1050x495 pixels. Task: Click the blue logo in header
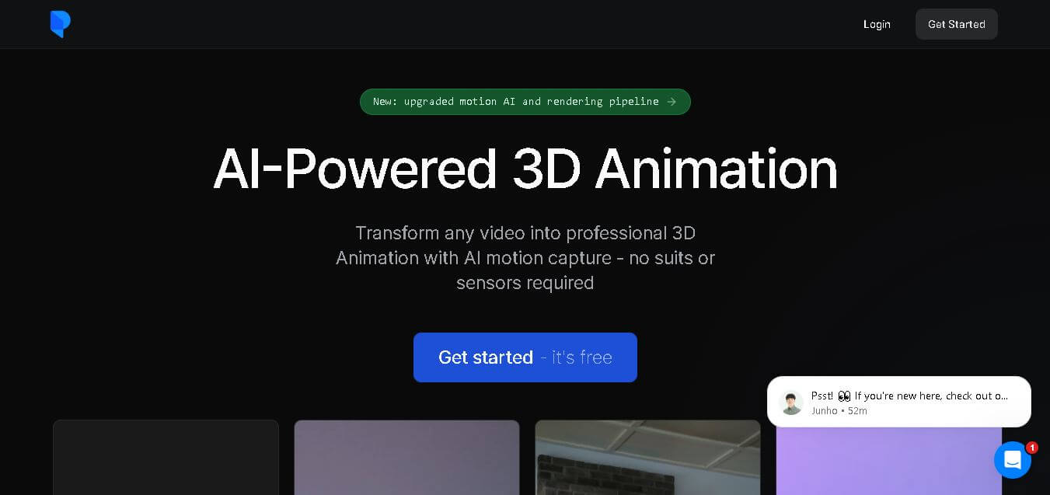tap(61, 24)
